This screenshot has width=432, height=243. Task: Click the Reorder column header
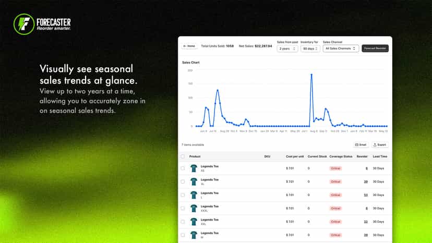click(x=362, y=156)
